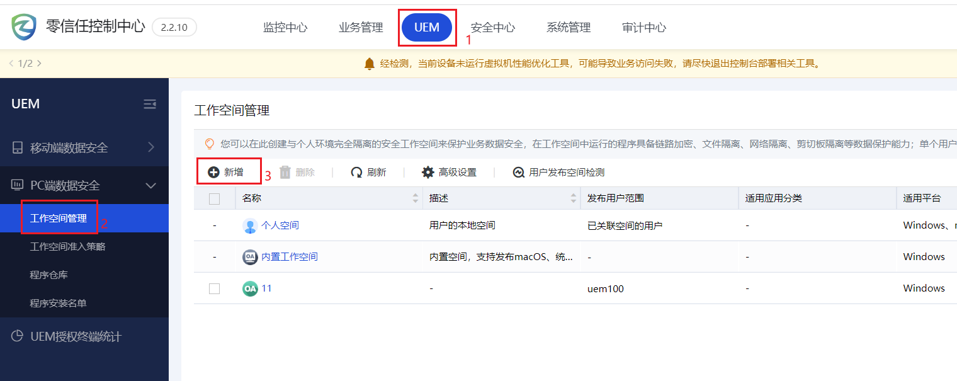Viewport: 957px width, 381px height.
Task: Toggle the select-all checkbox in table header
Action: tap(215, 198)
